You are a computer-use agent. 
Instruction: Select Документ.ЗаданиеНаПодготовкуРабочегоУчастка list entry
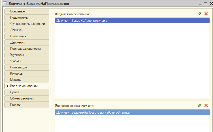point(93,113)
